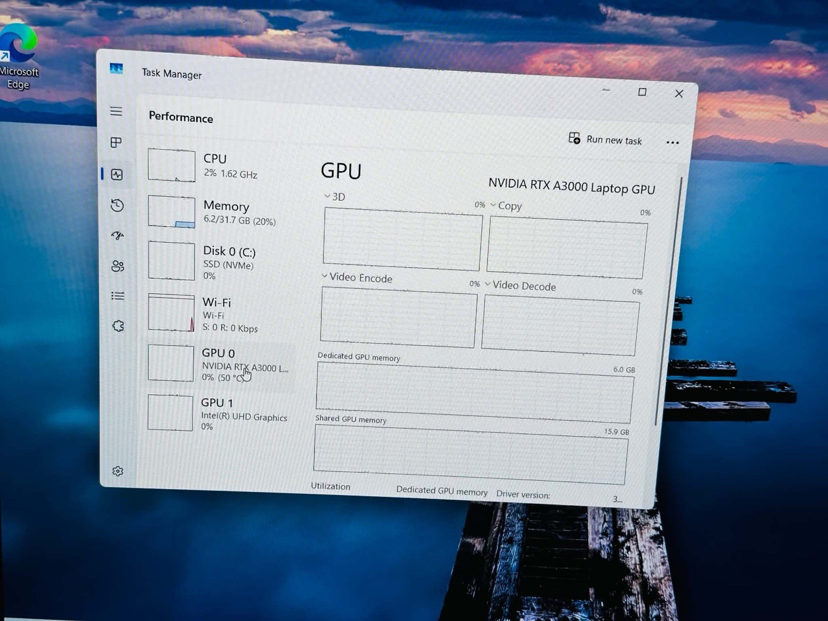This screenshot has width=828, height=621.
Task: Select CPU in the performance list
Action: [x=220, y=166]
